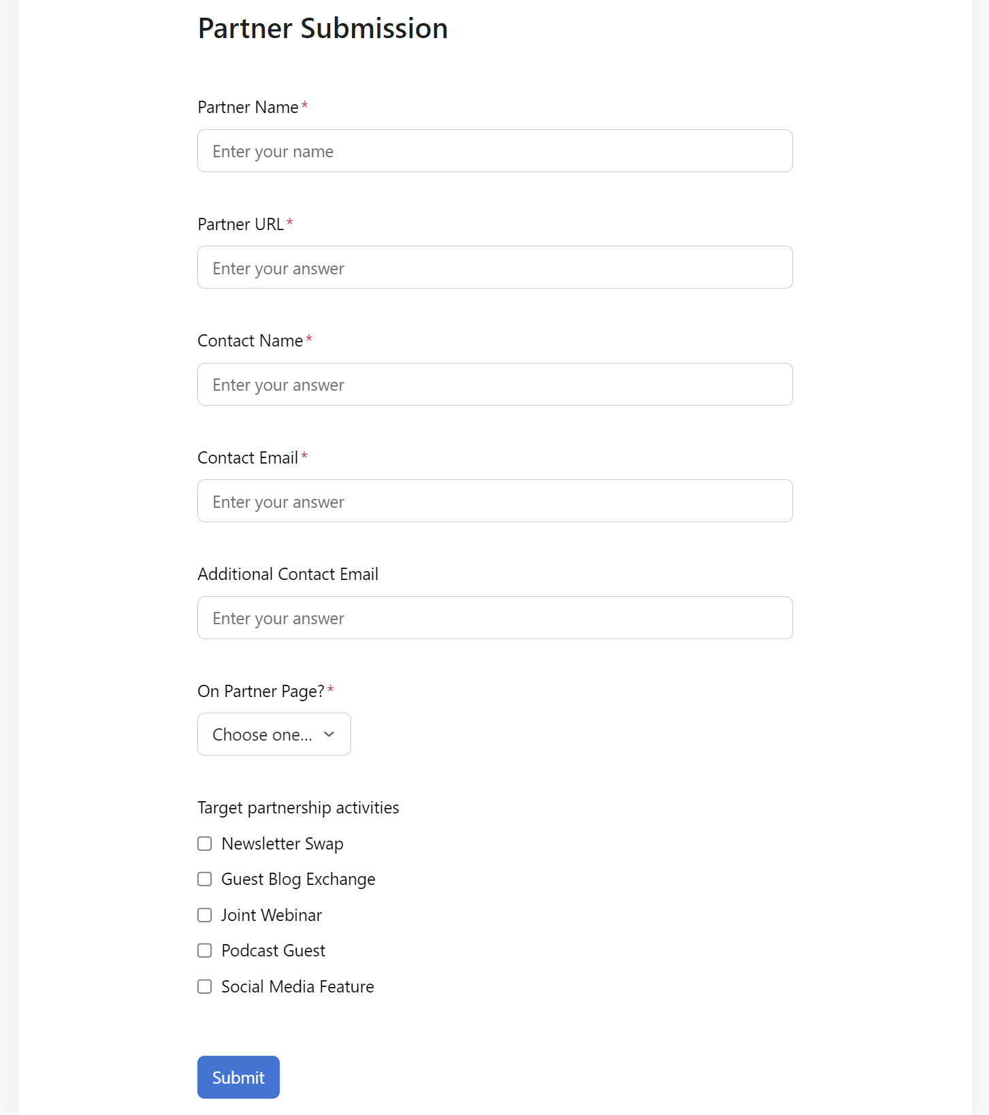Click the Additional Contact Email field
This screenshot has height=1115, width=989.
(495, 618)
